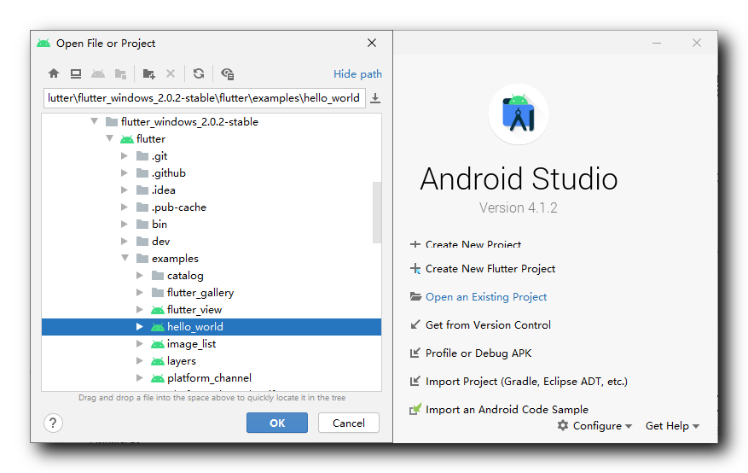Minimize the Android Studio welcome window
The width and height of the screenshot is (748, 473).
[657, 43]
